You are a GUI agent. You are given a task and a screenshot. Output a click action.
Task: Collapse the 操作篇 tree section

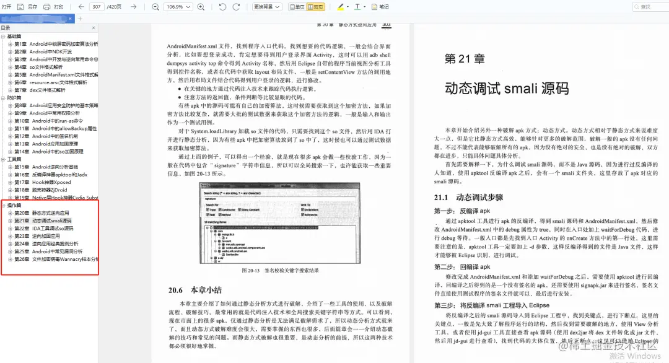click(4, 205)
